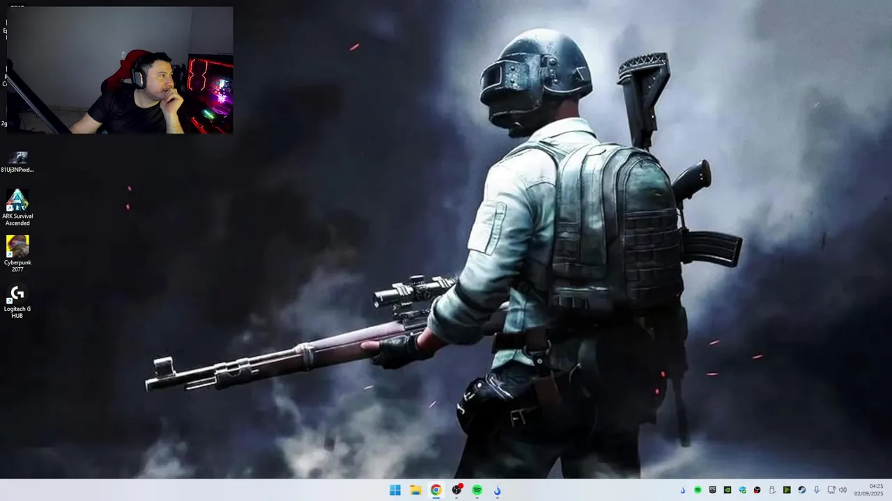Image resolution: width=892 pixels, height=501 pixels.
Task: Open the blue flame app on the center taskbar
Action: [497, 490]
